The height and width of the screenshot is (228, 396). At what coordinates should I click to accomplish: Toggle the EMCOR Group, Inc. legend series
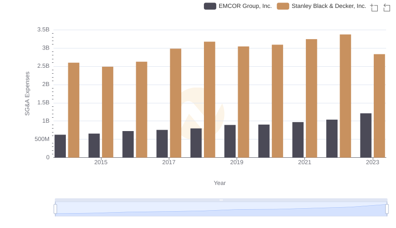coord(238,6)
